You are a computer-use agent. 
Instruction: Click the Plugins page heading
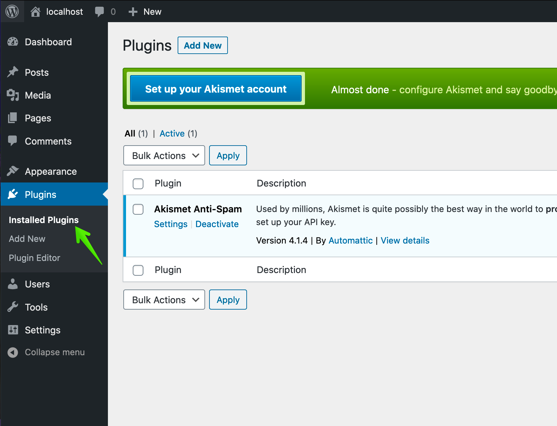pyautogui.click(x=147, y=46)
